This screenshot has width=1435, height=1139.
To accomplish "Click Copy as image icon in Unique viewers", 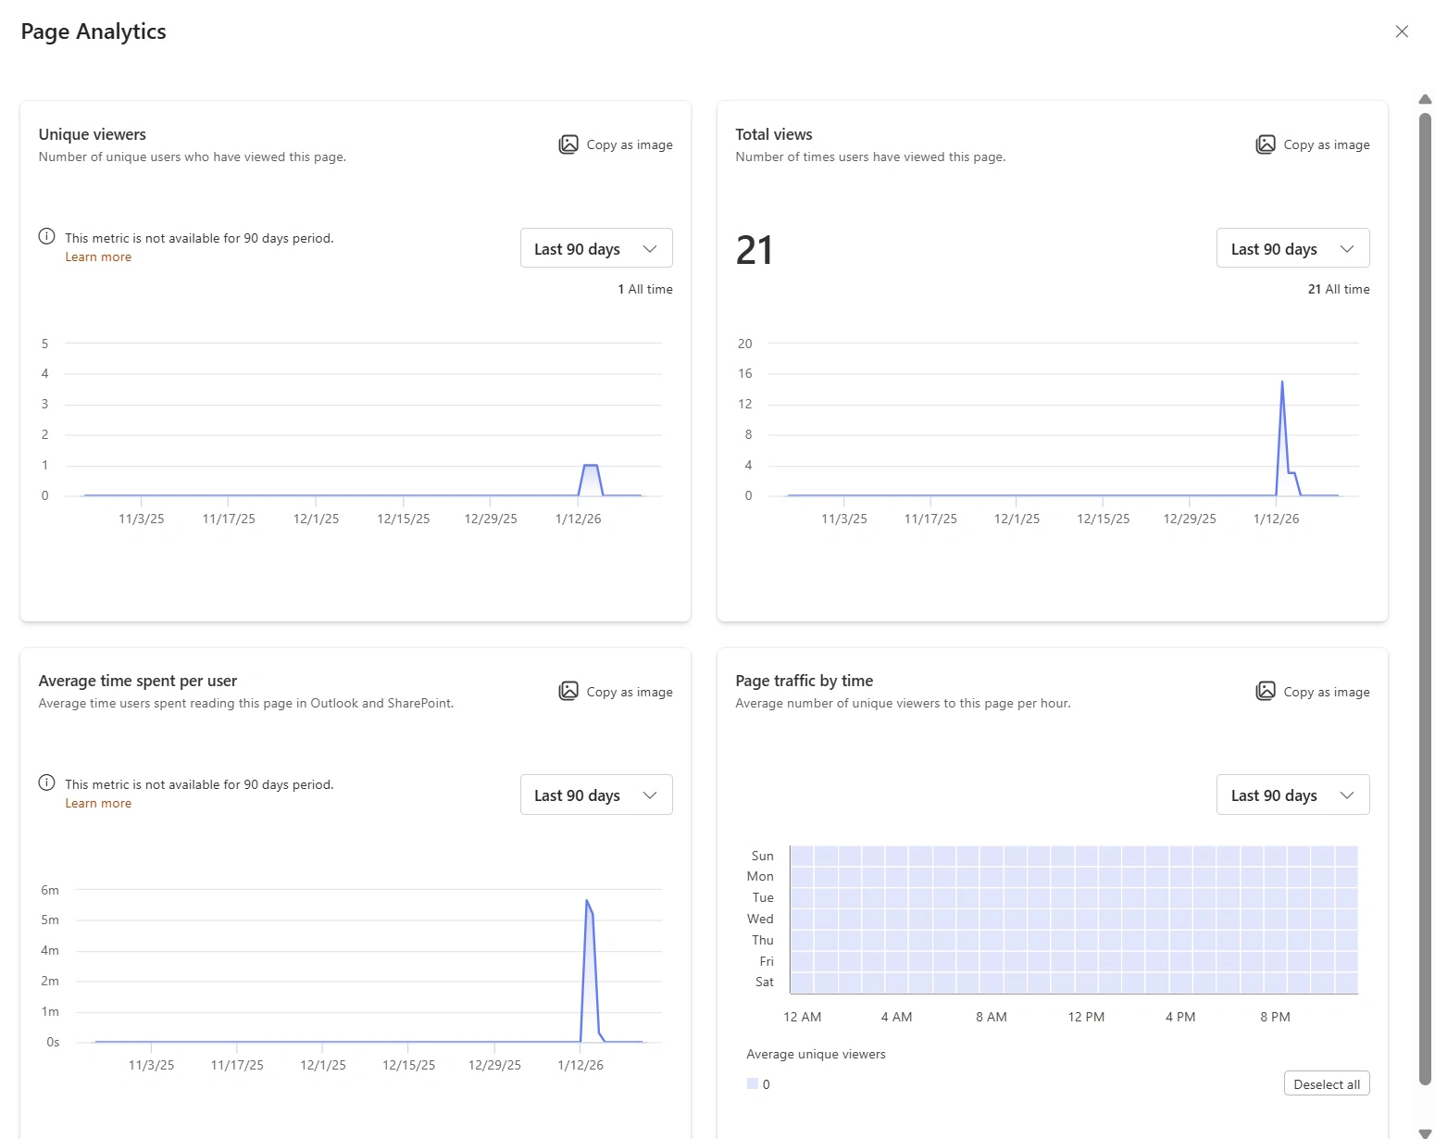I will pyautogui.click(x=568, y=144).
